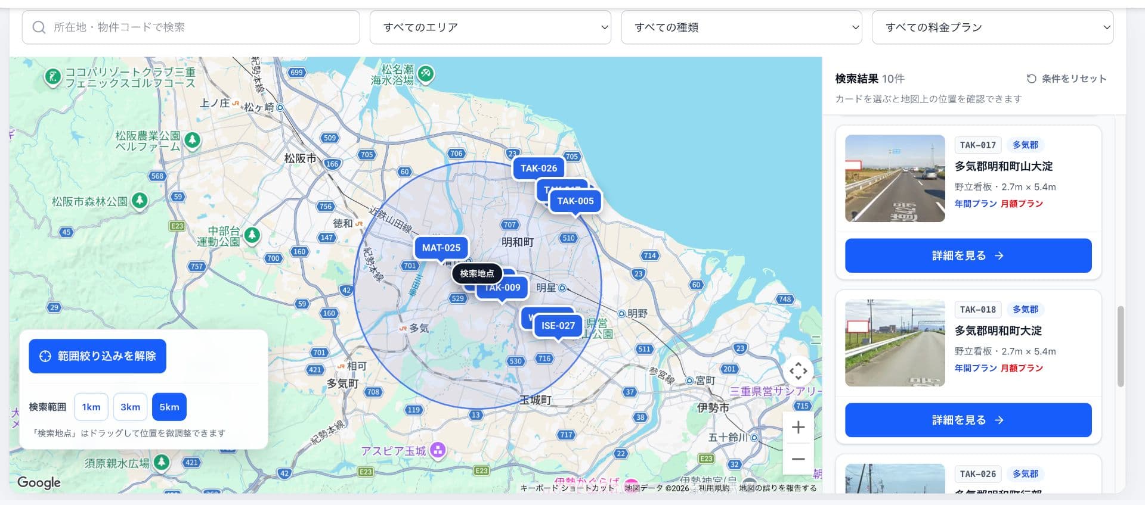Click the magnifier icon in the search box

coord(39,27)
